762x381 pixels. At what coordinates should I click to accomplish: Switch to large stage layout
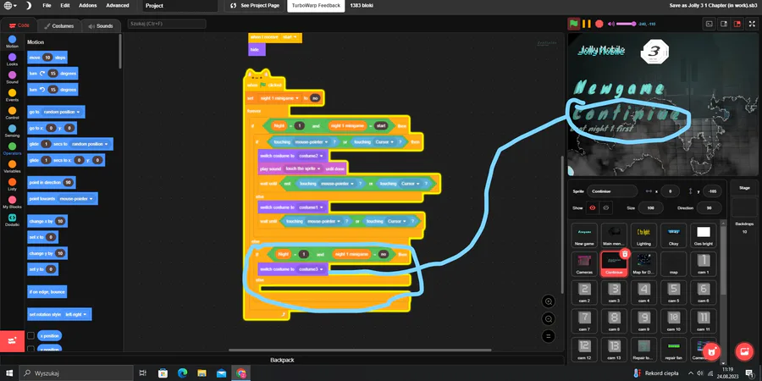[x=737, y=24]
